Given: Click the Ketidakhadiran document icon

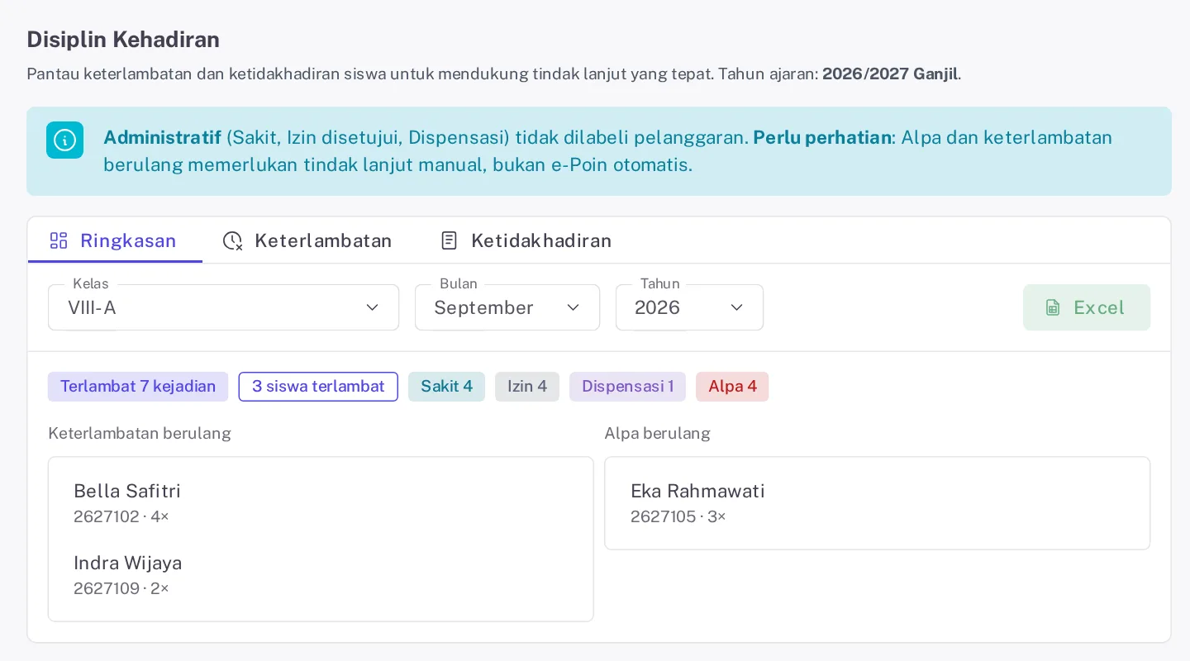Looking at the screenshot, I should 449,240.
